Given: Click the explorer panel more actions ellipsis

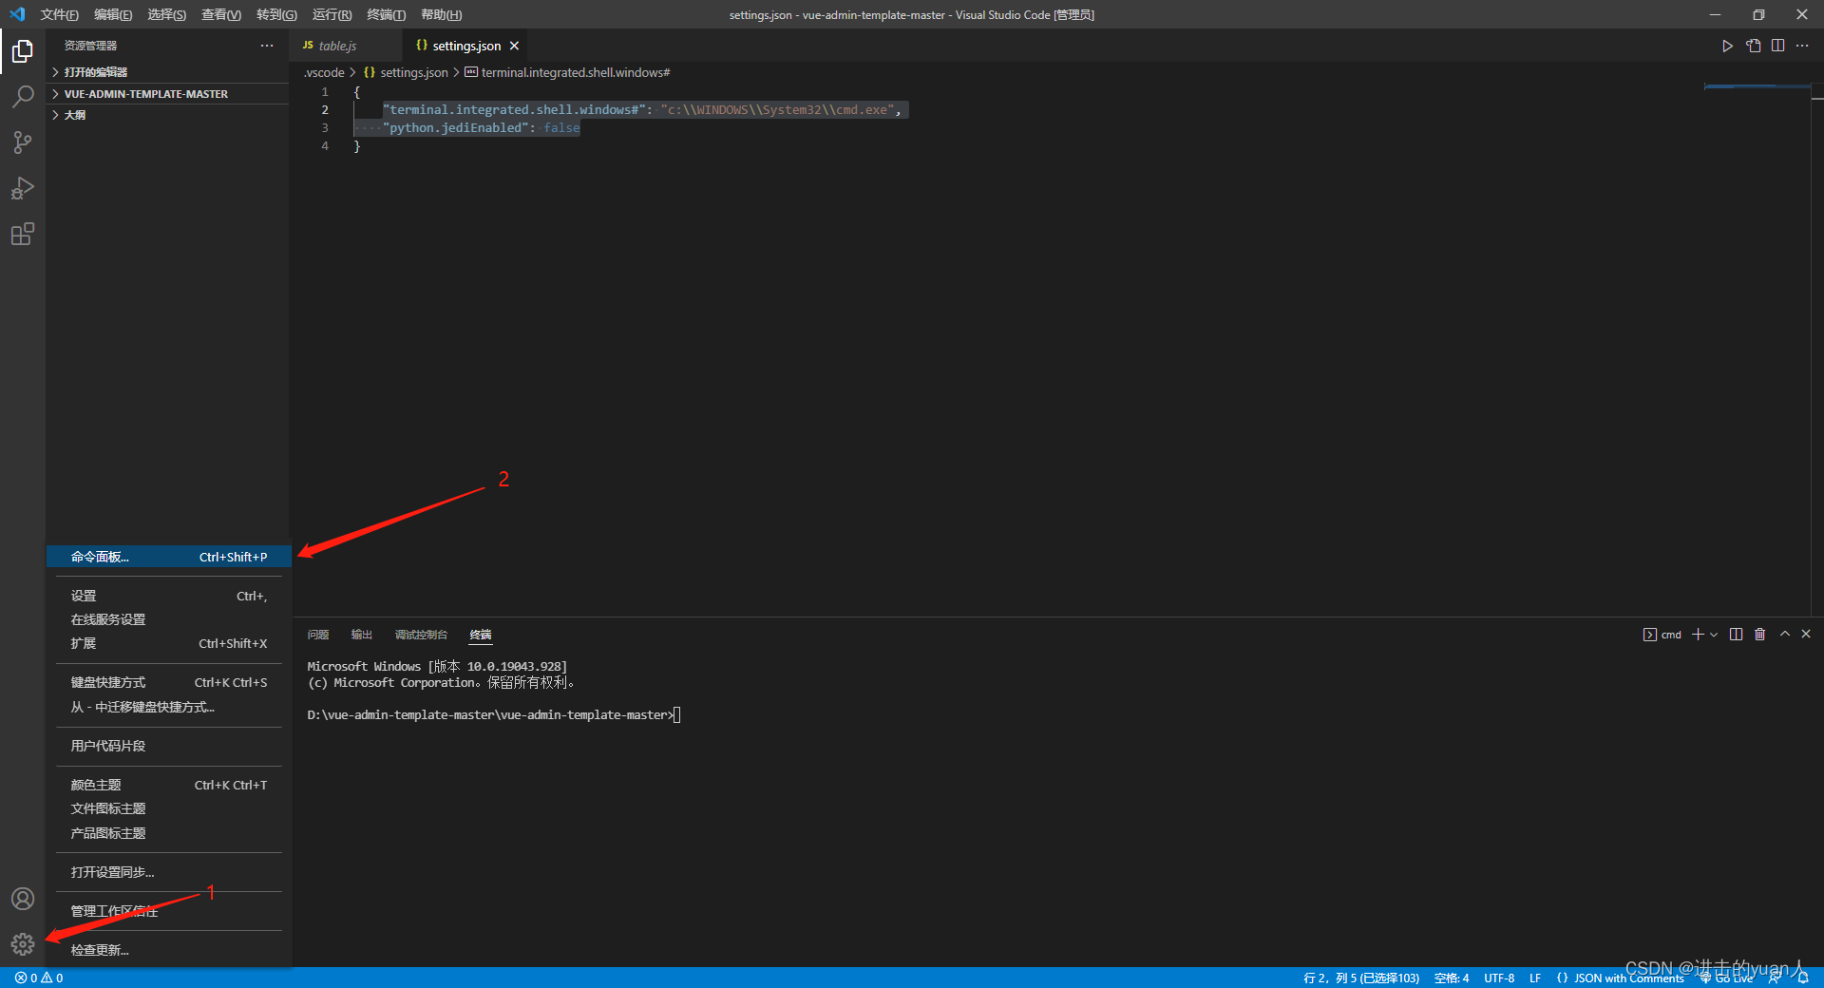Looking at the screenshot, I should [x=267, y=46].
